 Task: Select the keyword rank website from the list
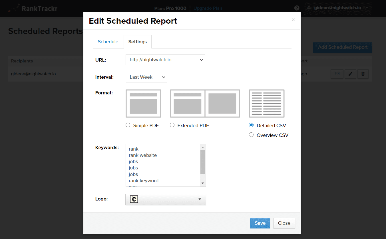[143, 155]
